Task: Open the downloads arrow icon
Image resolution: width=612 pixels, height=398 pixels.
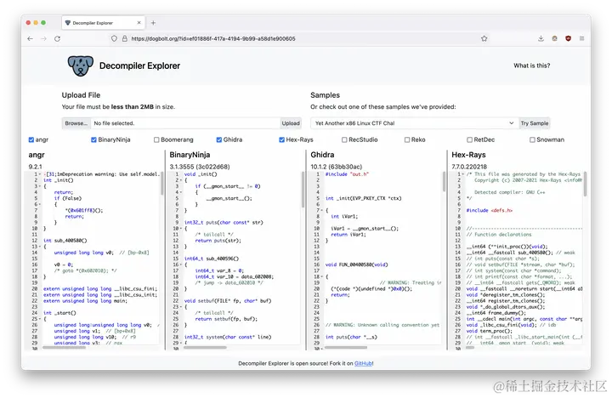Action: coord(541,38)
